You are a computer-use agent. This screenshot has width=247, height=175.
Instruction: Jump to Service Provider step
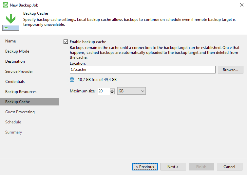[19, 72]
